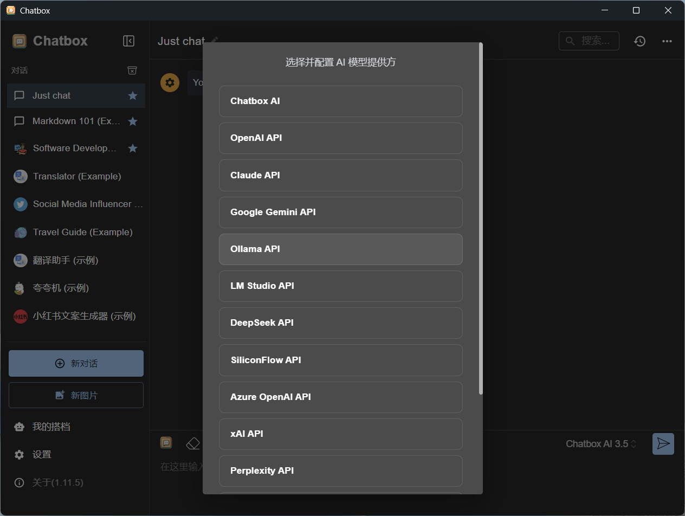Choose Claude API as model provider

coord(340,176)
